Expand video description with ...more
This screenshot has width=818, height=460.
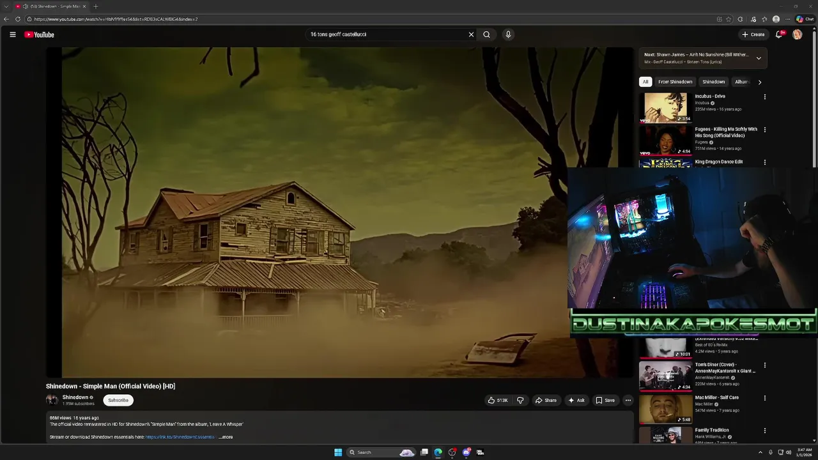(226, 437)
